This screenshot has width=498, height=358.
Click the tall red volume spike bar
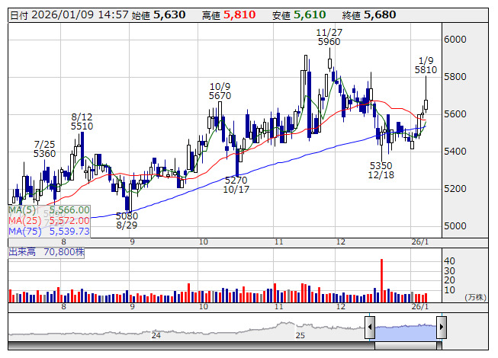click(381, 280)
